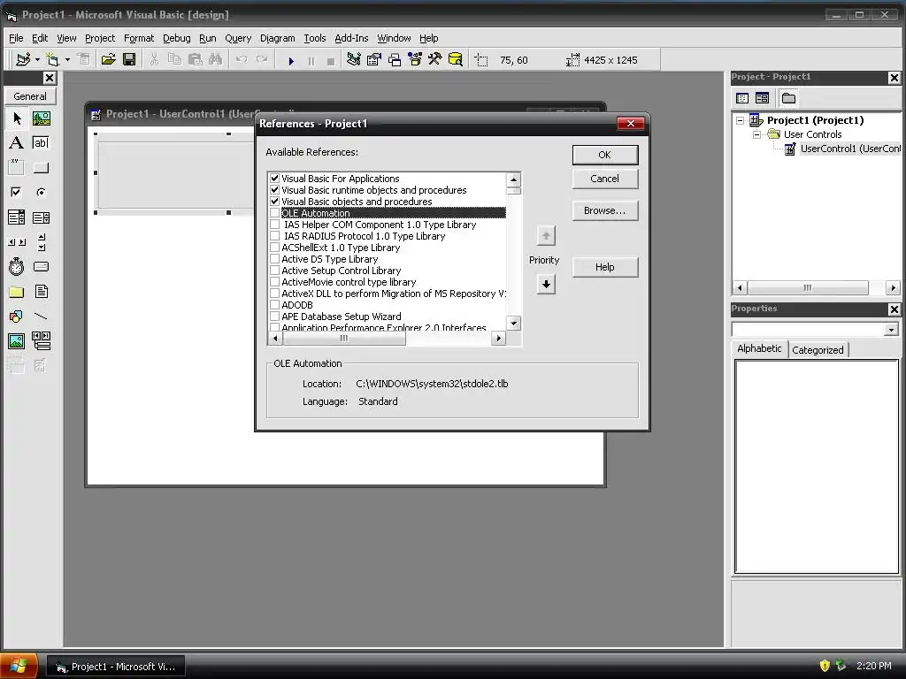906x679 pixels.
Task: Click View Object icon in Project panel
Action: pos(762,98)
